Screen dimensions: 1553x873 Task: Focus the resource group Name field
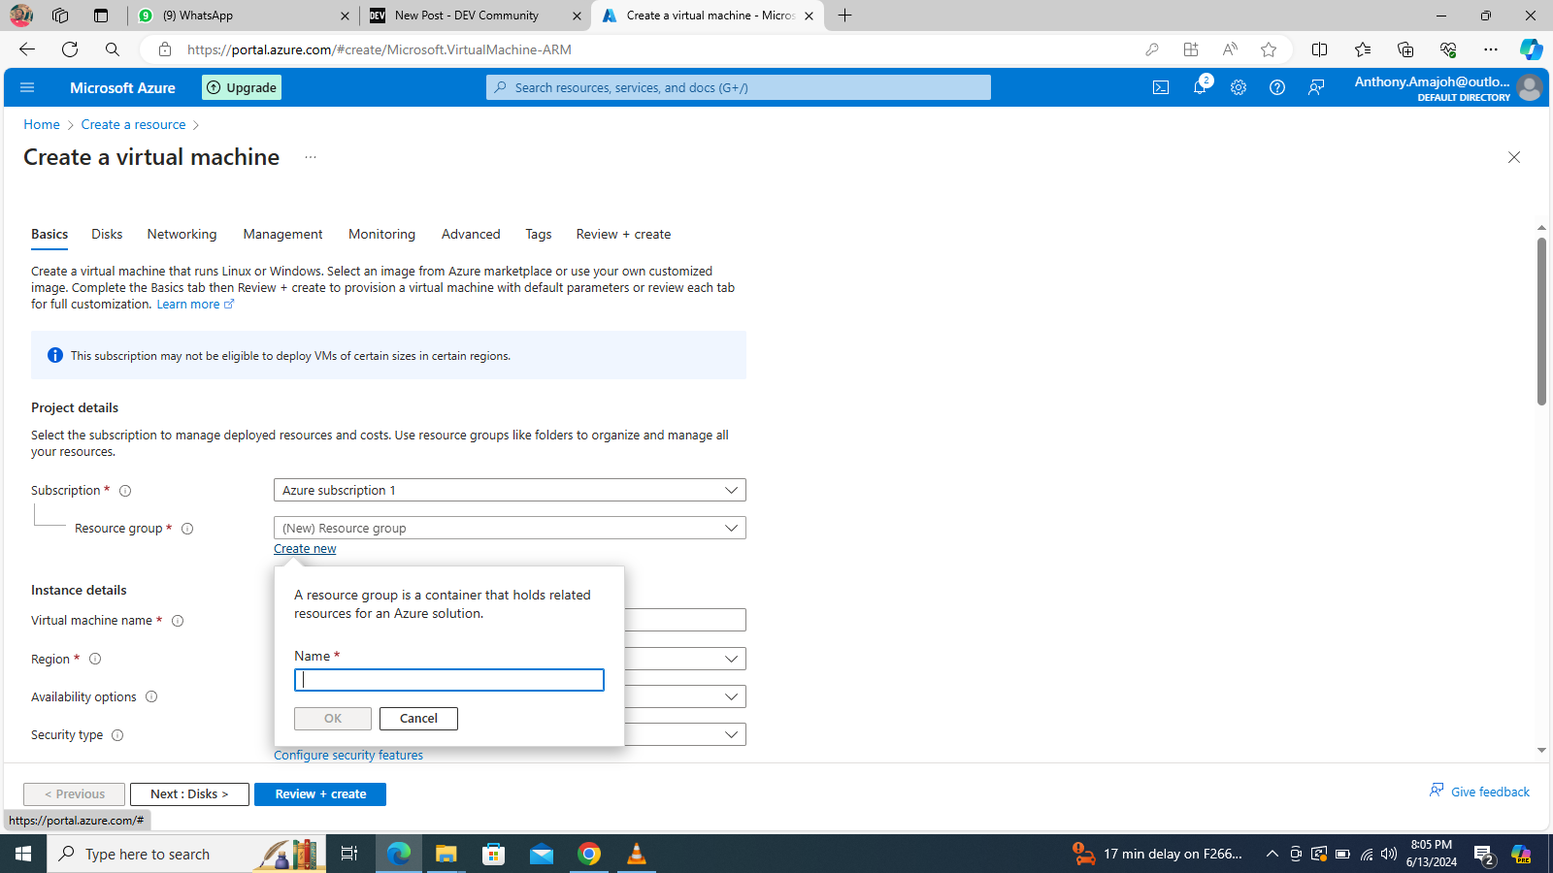pyautogui.click(x=449, y=680)
